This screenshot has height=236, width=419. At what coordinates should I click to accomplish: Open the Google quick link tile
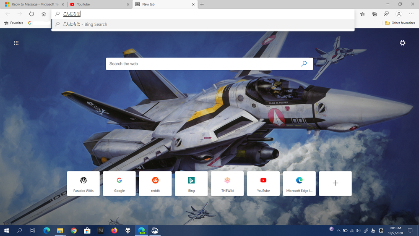pyautogui.click(x=119, y=184)
